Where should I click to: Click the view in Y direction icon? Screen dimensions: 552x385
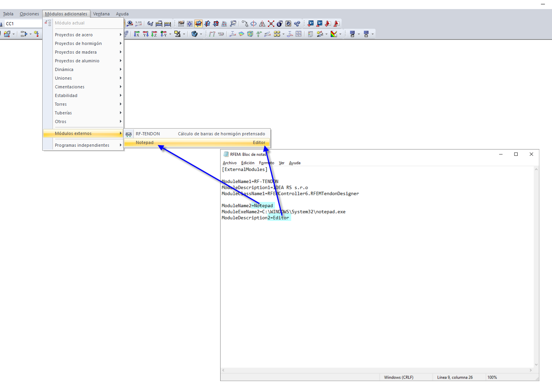[145, 34]
